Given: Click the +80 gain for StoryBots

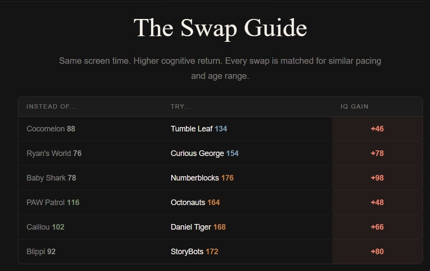Looking at the screenshot, I should pyautogui.click(x=377, y=252).
